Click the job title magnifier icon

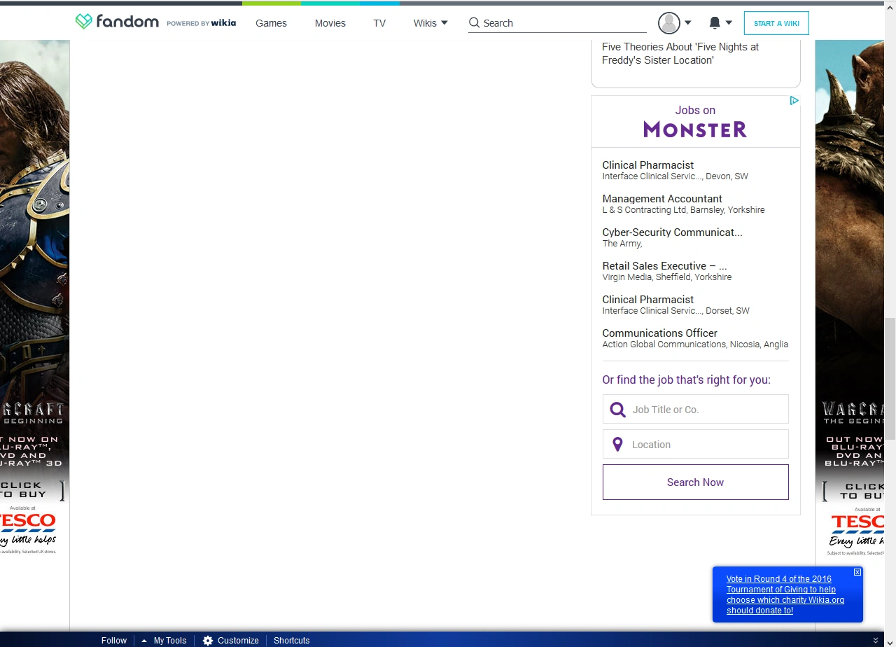617,410
